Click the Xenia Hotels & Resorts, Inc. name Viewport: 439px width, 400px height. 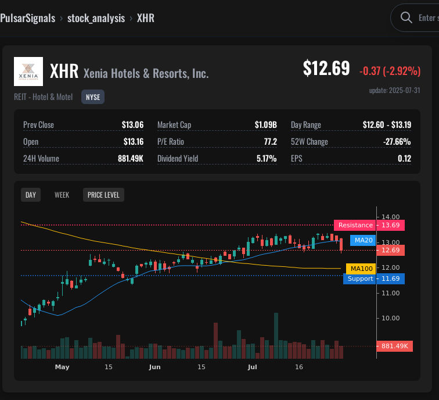(x=146, y=73)
